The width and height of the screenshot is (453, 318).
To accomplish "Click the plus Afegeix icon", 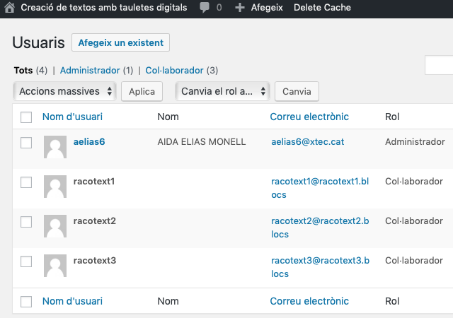I will [x=239, y=8].
